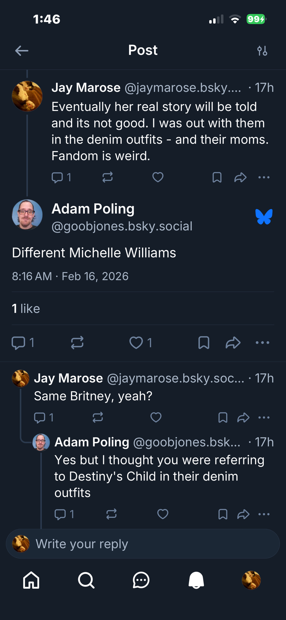This screenshot has width=286, height=620.
Task: Bookmark the "Different Michelle Williams" post
Action: [204, 343]
